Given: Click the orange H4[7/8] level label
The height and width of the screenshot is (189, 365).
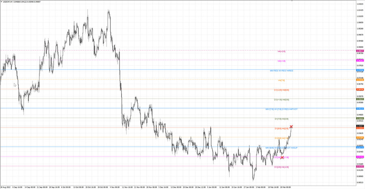Looking at the screenshot, I should point(281,80).
